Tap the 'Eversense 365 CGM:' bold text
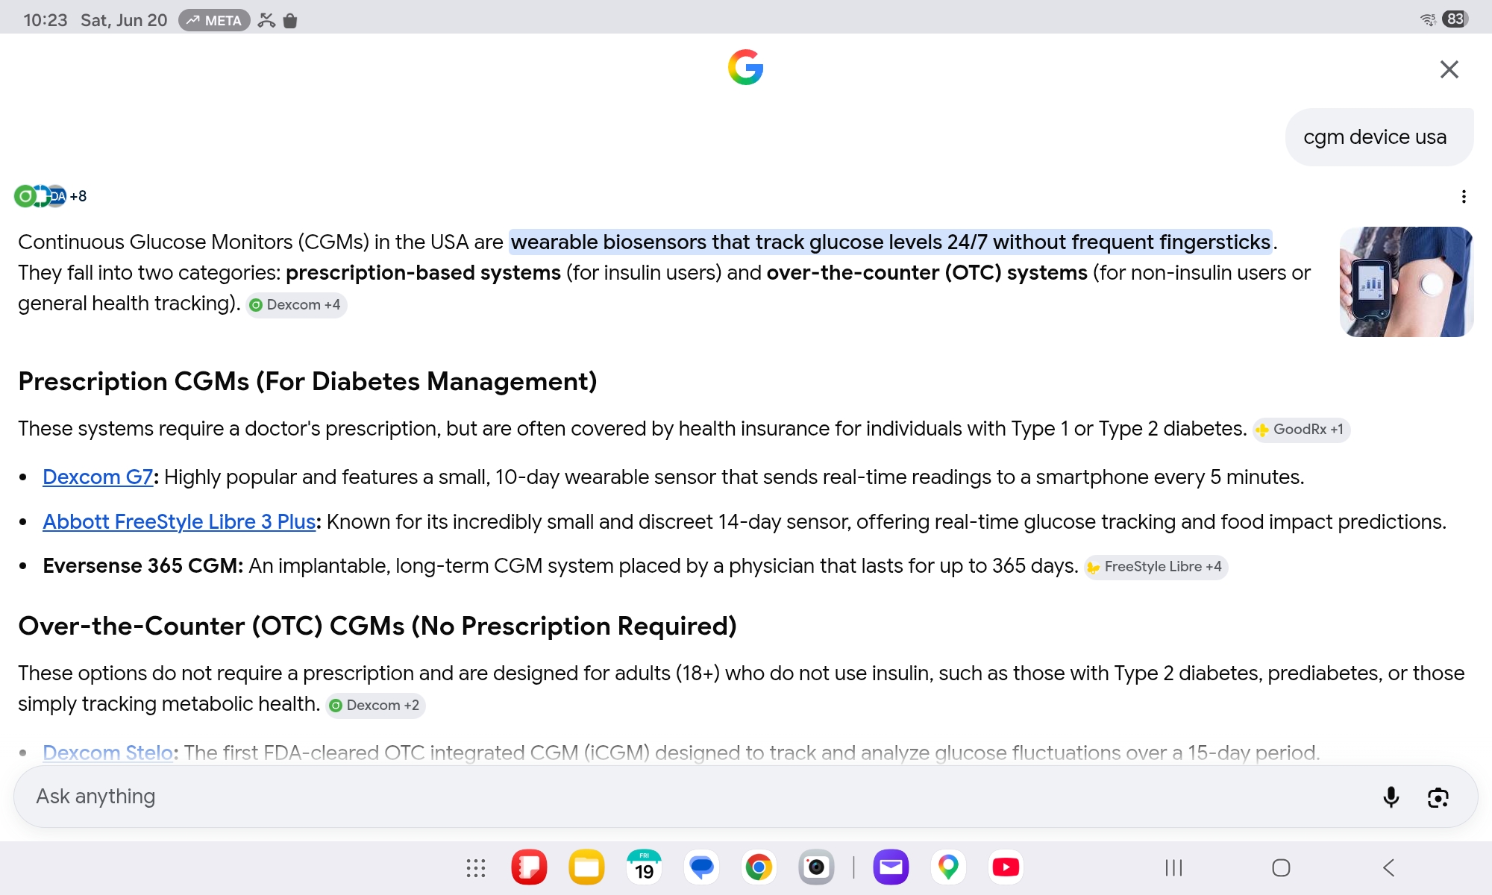 (143, 566)
